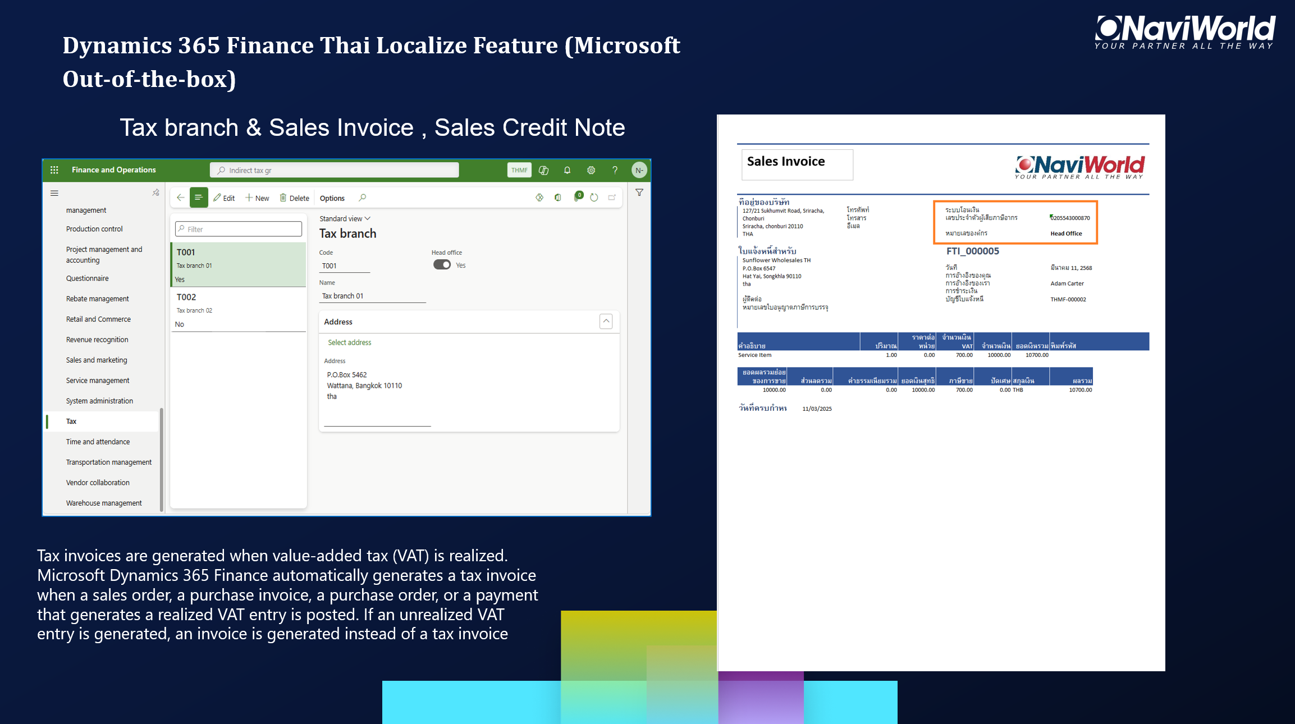Click the Sales Invoice heading
This screenshot has height=724, width=1295.
[786, 162]
